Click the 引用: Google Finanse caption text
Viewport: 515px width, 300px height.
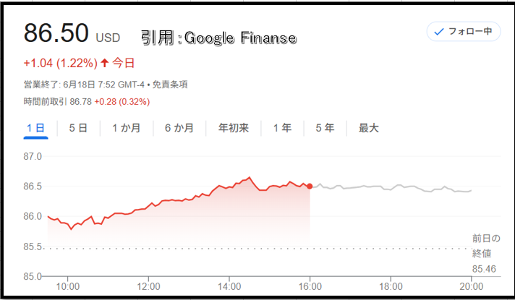218,38
